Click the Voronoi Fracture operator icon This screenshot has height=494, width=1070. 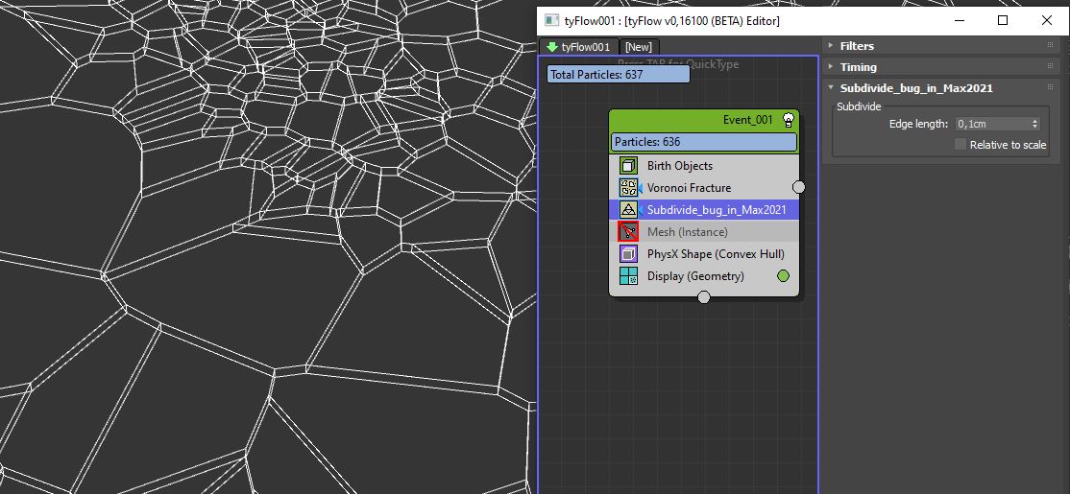click(628, 188)
